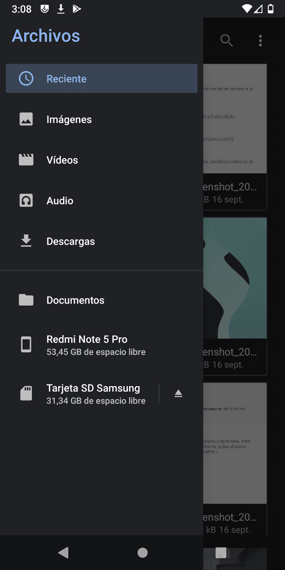Open the three-dot overflow menu
The image size is (285, 570).
tap(260, 41)
